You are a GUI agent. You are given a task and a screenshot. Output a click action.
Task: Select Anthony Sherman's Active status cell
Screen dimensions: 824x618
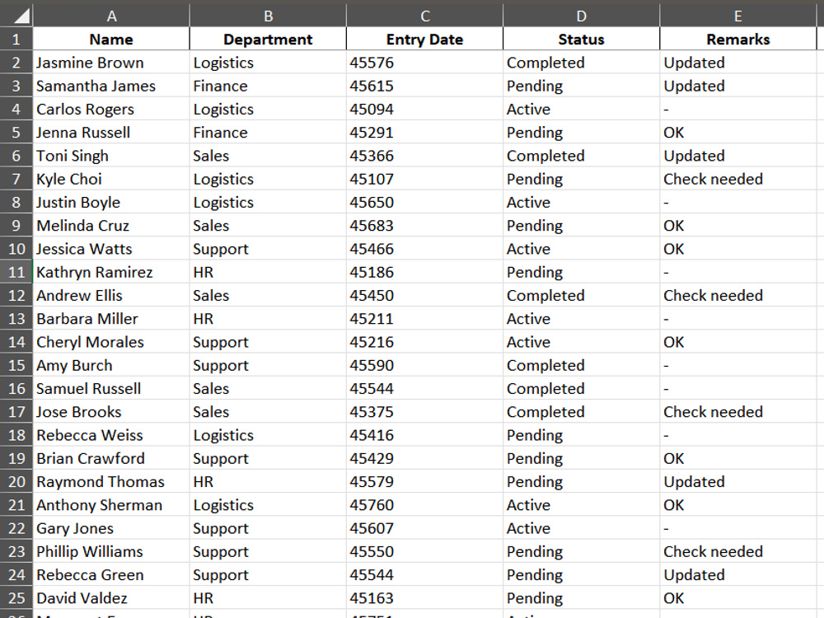coord(581,505)
